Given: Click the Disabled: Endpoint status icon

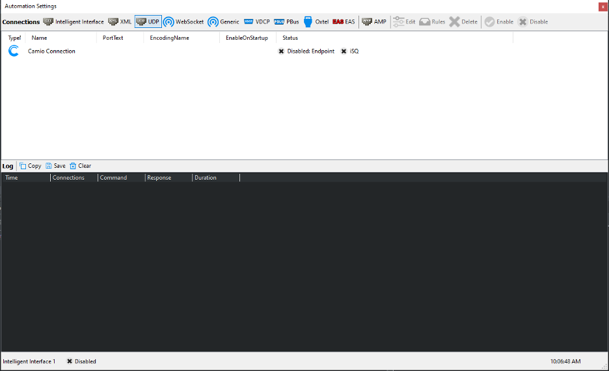Looking at the screenshot, I should 281,51.
